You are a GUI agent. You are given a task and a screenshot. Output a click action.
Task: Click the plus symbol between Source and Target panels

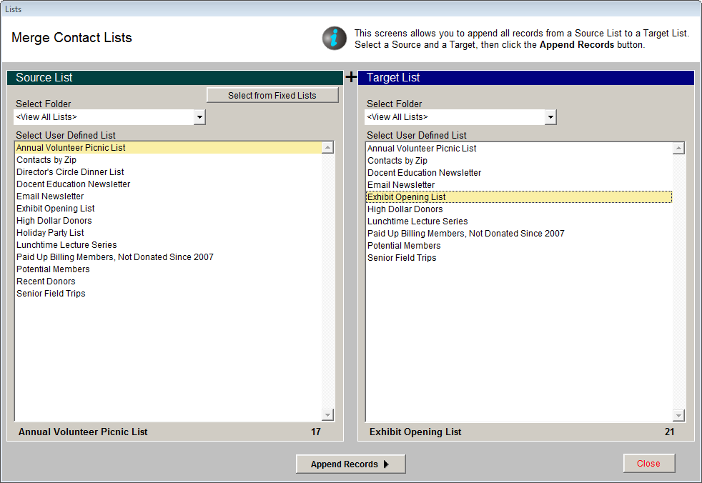351,76
